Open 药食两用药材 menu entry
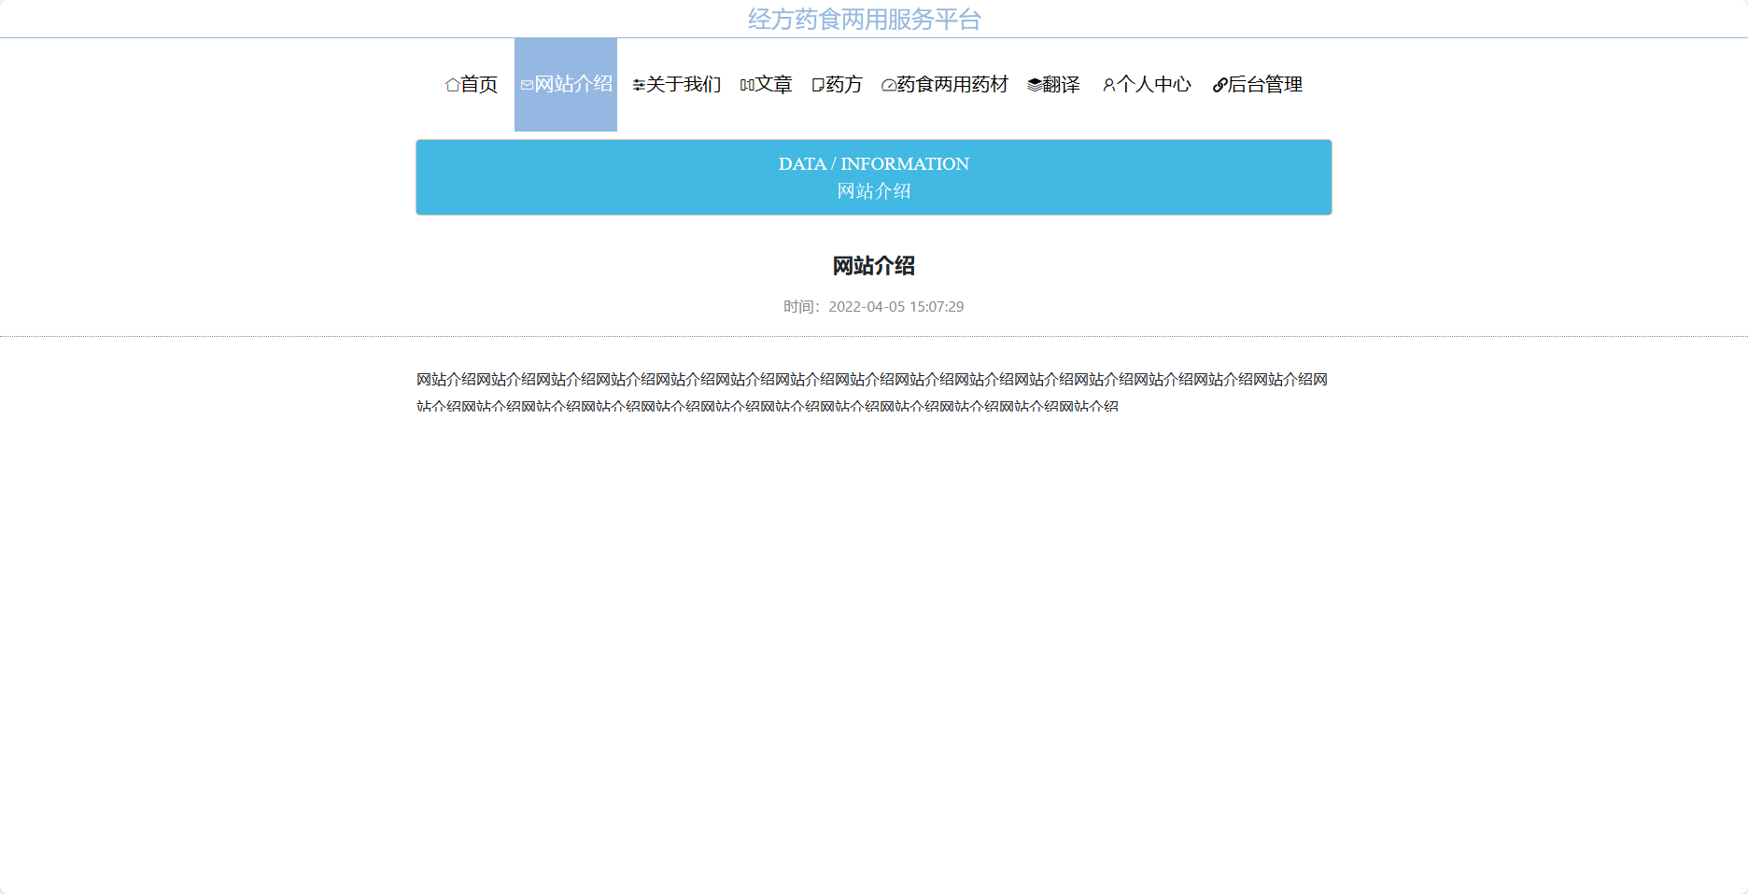 945,85
